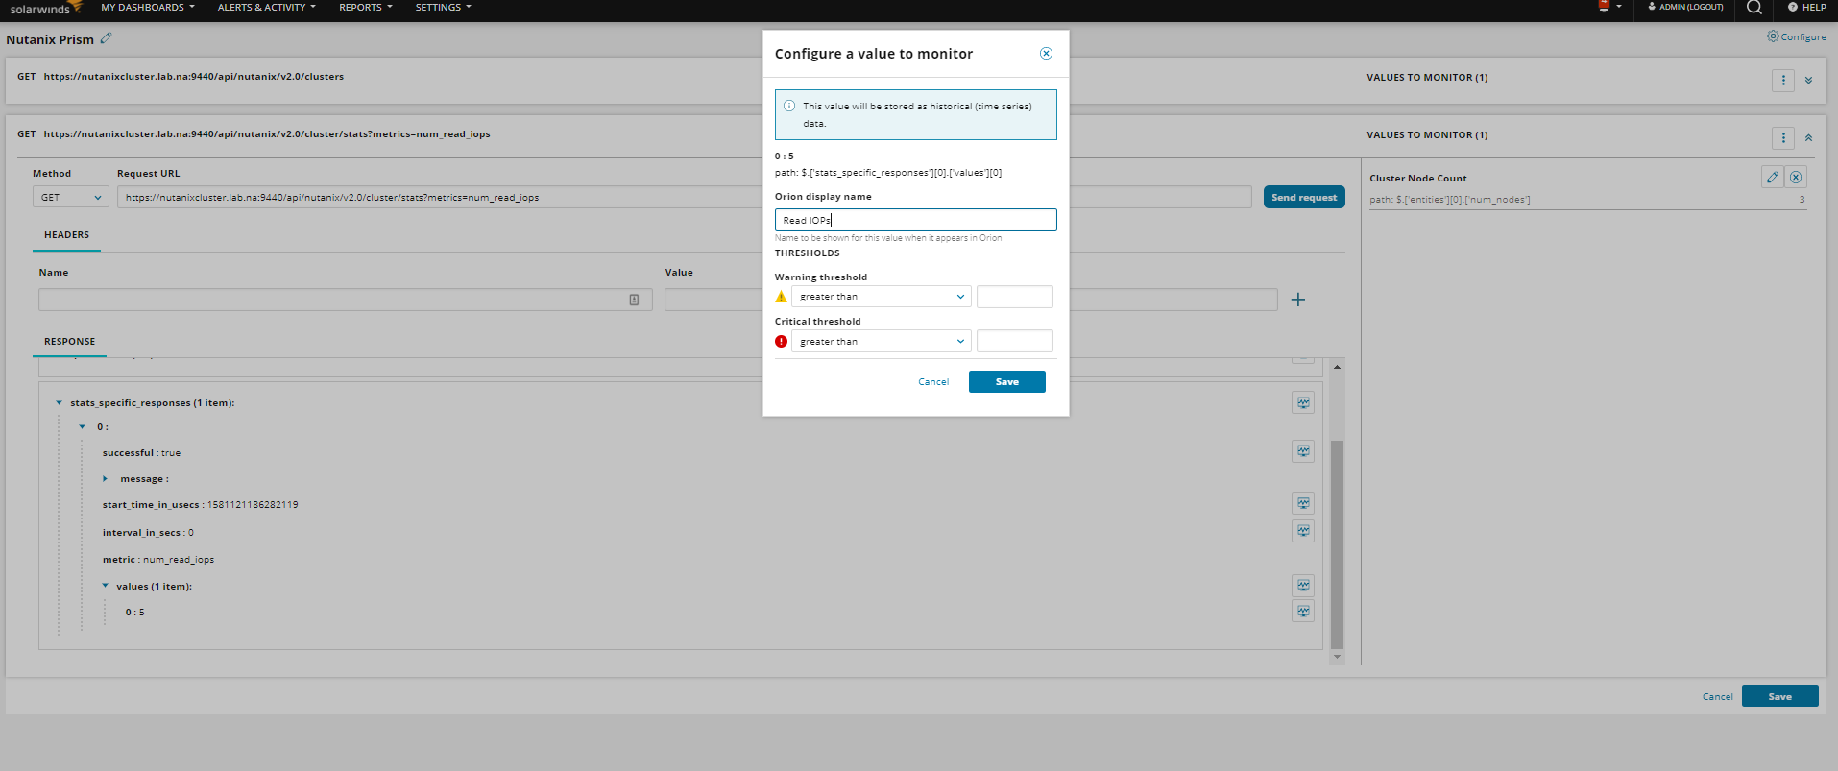Screen dimensions: 1838x771
Task: Click the Critical threshold value box
Action: tap(1014, 342)
